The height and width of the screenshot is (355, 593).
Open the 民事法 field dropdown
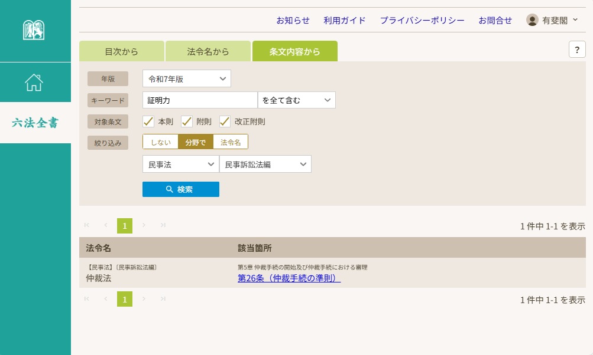181,164
